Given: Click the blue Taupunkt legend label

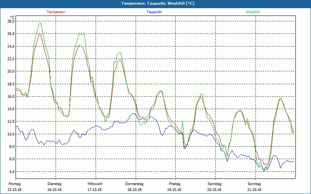Looking at the screenshot, I should (x=154, y=12).
